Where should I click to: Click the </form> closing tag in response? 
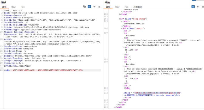coord(123,14)
